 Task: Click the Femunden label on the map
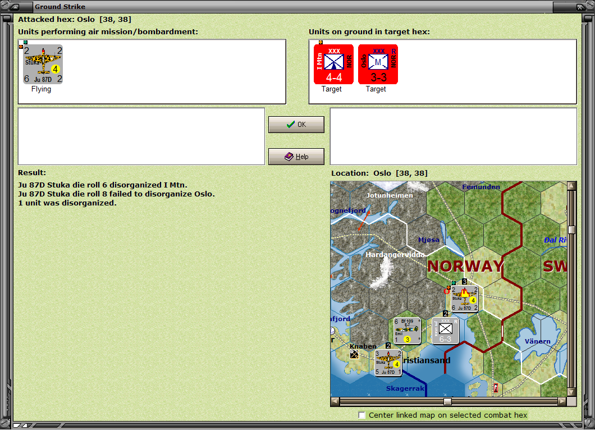point(481,187)
